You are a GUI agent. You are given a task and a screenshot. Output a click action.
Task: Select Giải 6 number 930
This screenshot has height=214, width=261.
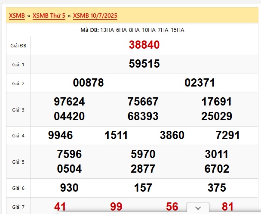(69, 188)
